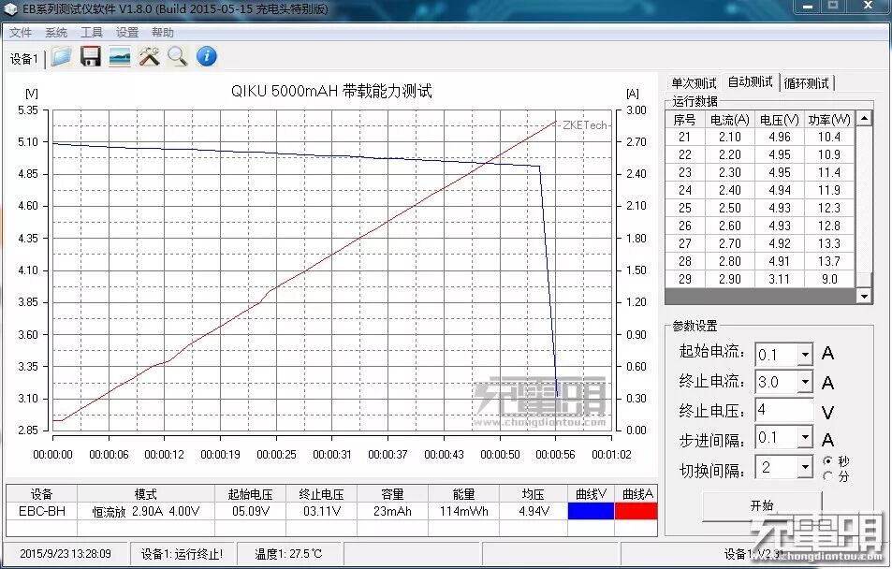Open the 系统 menu
Viewport: 892px width, 569px height.
click(x=56, y=33)
